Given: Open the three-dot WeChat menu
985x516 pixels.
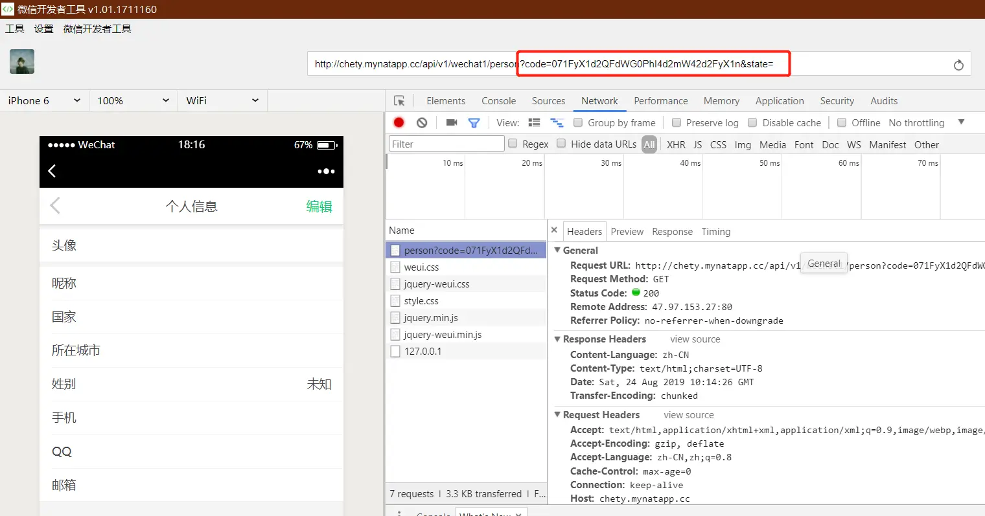Looking at the screenshot, I should tap(326, 171).
